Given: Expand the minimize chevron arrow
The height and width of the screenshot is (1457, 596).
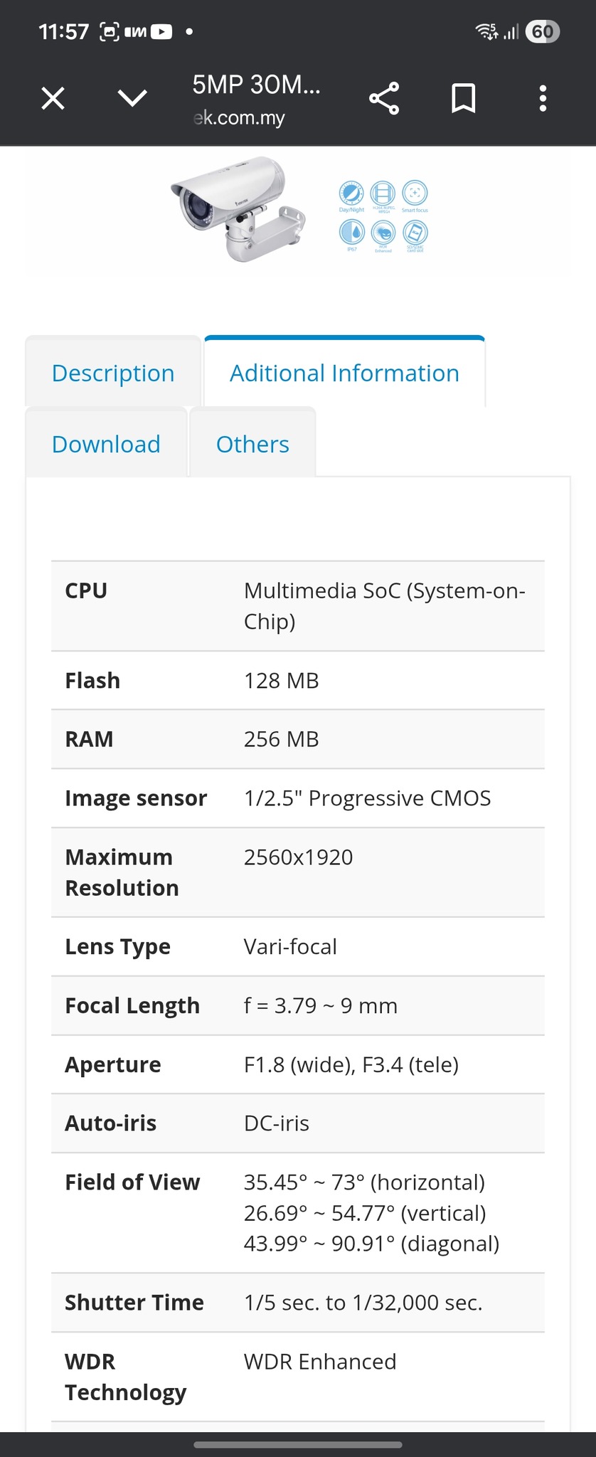Looking at the screenshot, I should [132, 98].
